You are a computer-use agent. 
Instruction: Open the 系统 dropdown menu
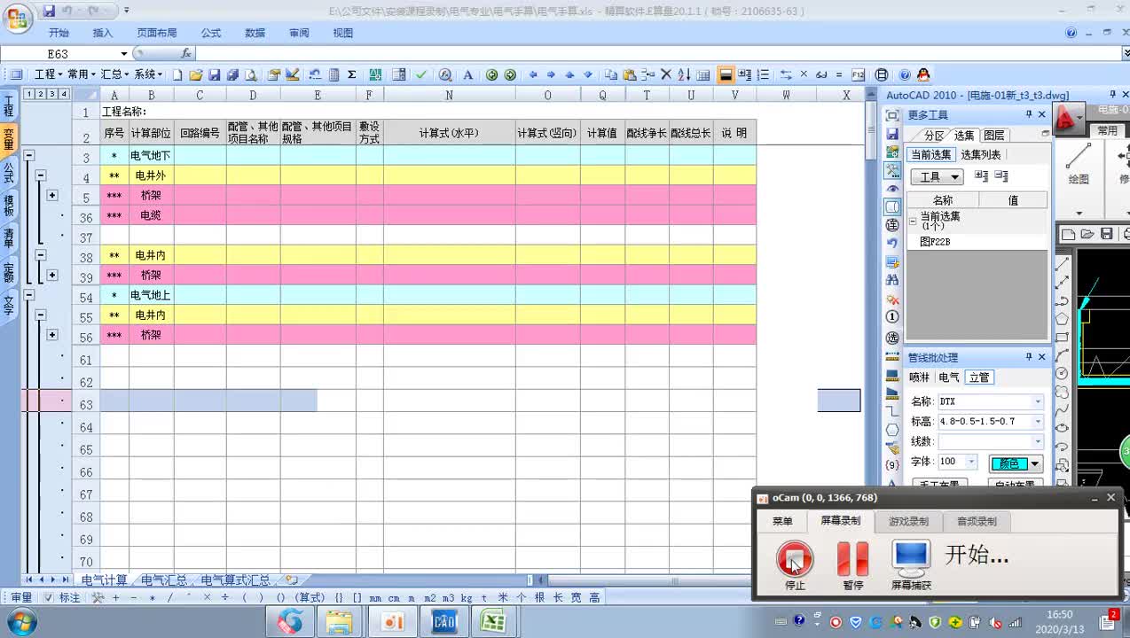(x=148, y=75)
